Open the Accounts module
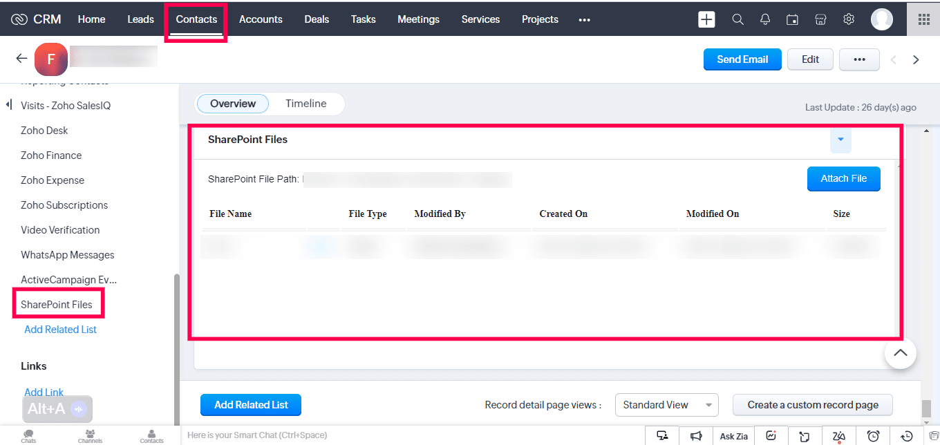This screenshot has width=940, height=445. click(261, 19)
